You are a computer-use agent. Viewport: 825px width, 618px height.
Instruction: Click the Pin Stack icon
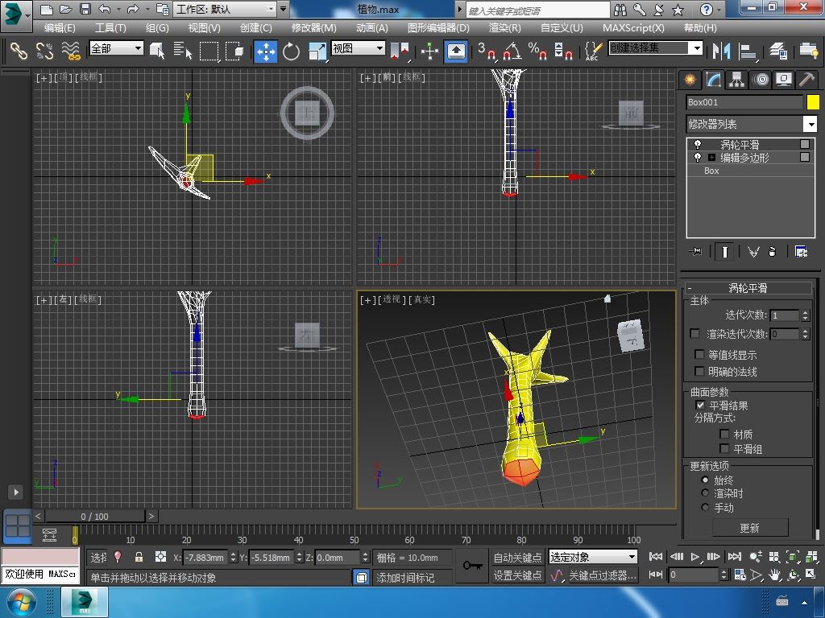click(695, 252)
